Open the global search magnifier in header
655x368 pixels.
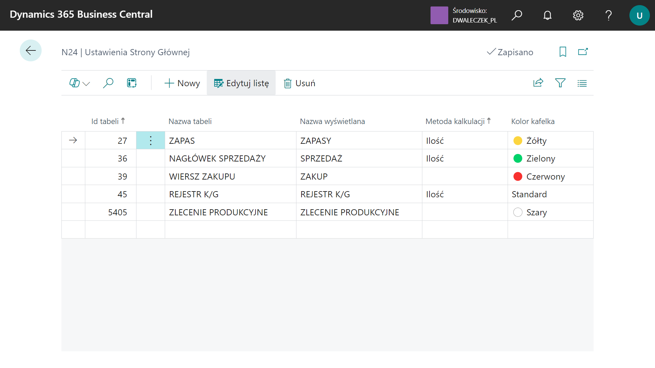[517, 15]
